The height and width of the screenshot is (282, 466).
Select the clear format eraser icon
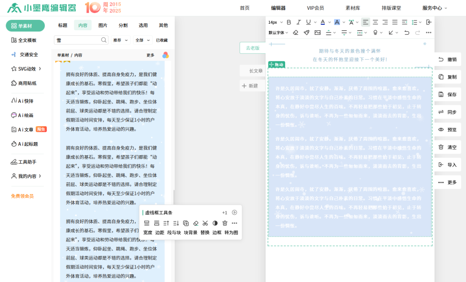296,32
